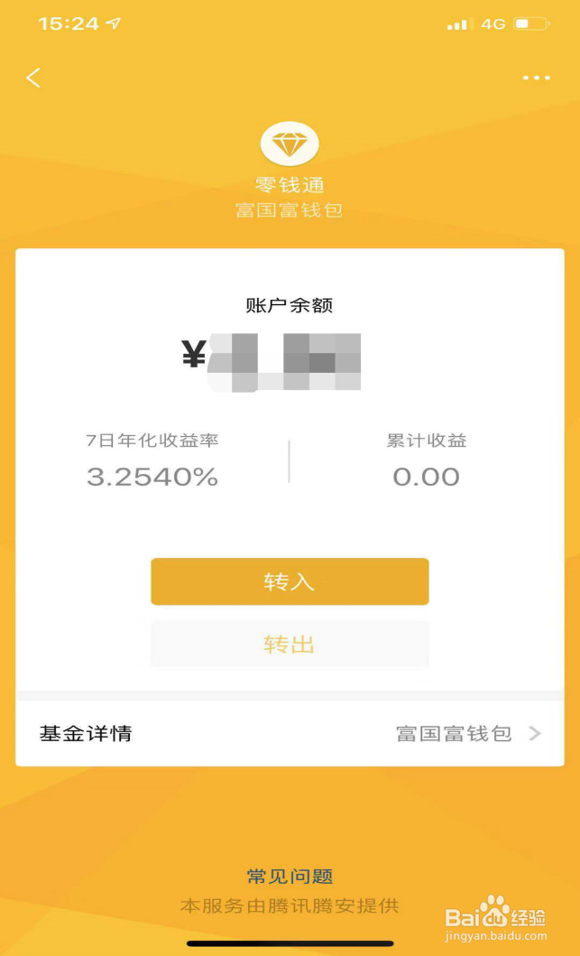This screenshot has height=956, width=580.
Task: Tap the 7日年化收益率 3.2540% value
Action: 152,478
